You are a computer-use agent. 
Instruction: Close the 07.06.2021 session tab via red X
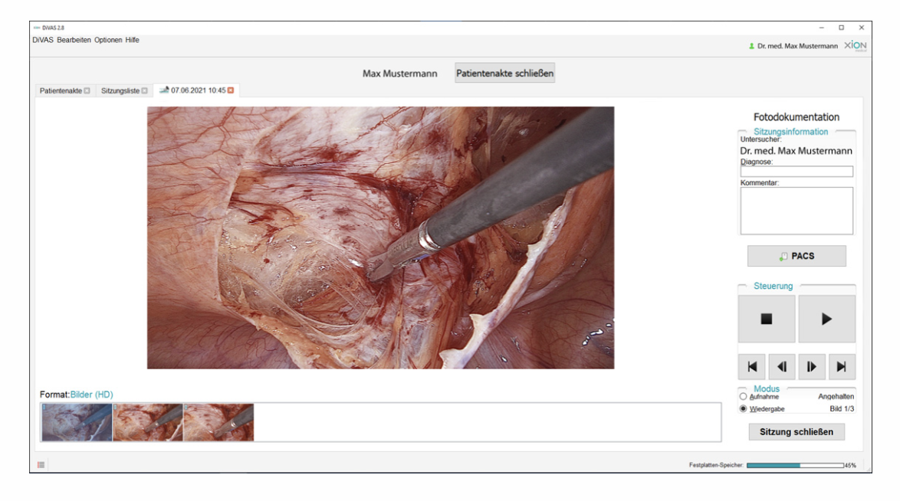pos(231,90)
